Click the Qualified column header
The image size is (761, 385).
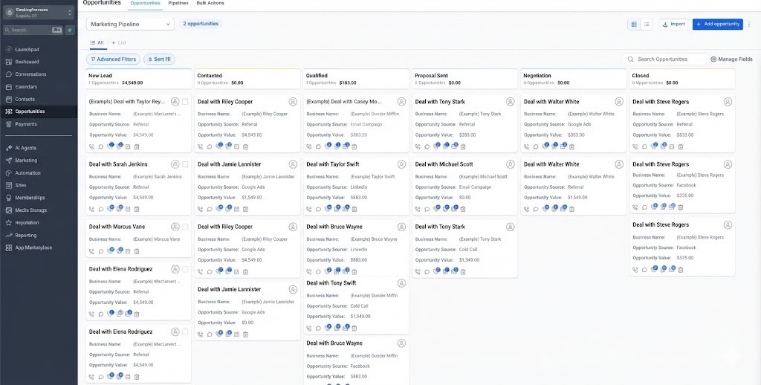pyautogui.click(x=356, y=79)
